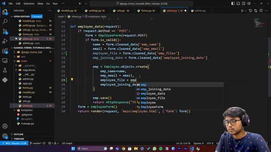Collapse DJANGO_FORMS_TUTORIALS workspace folder section

point(32,48)
